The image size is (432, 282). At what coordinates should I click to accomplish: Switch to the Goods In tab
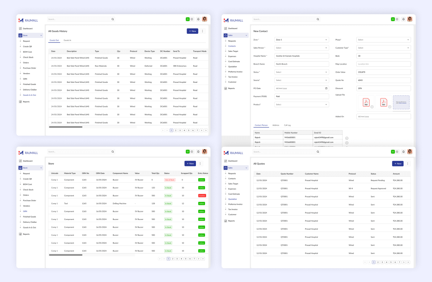click(67, 40)
